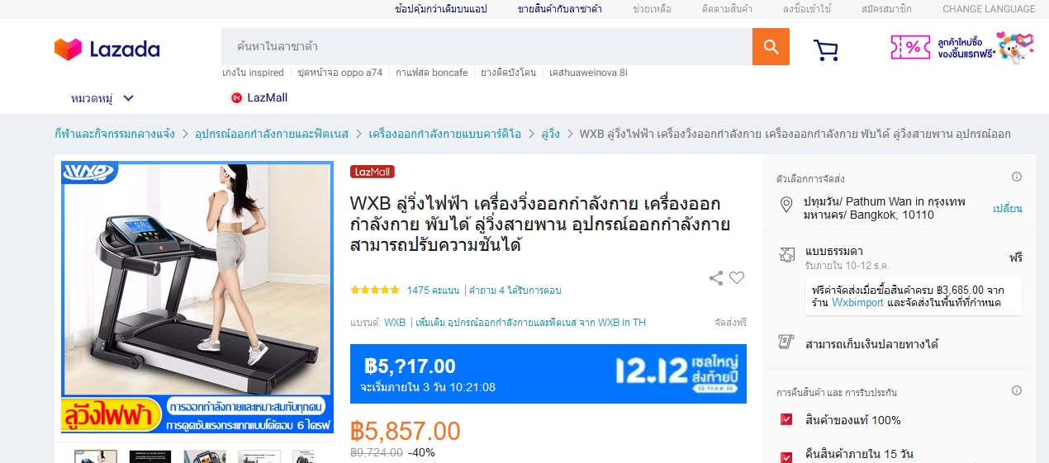This screenshot has height=463, width=1049.
Task: Click the search input field
Action: 487,46
